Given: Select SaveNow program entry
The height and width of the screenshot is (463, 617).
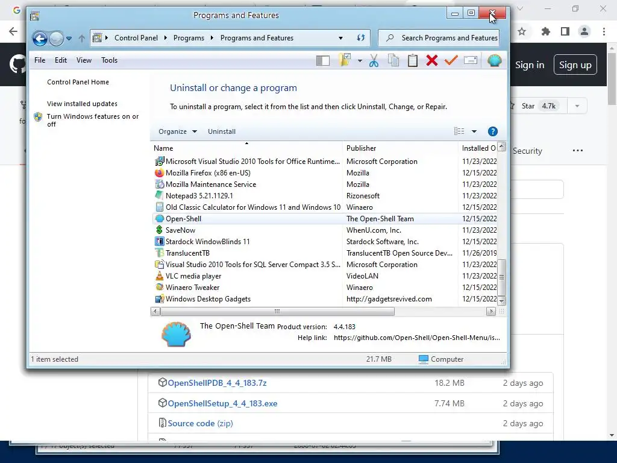Looking at the screenshot, I should point(324,230).
